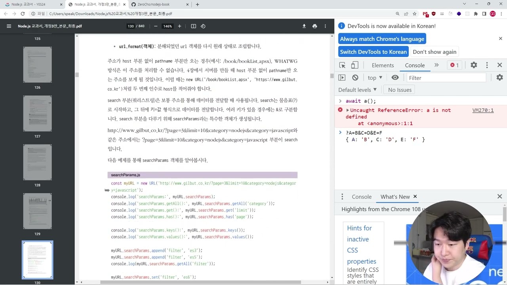The image size is (507, 285).
Task: Open DevTools settings gear
Action: point(474,65)
